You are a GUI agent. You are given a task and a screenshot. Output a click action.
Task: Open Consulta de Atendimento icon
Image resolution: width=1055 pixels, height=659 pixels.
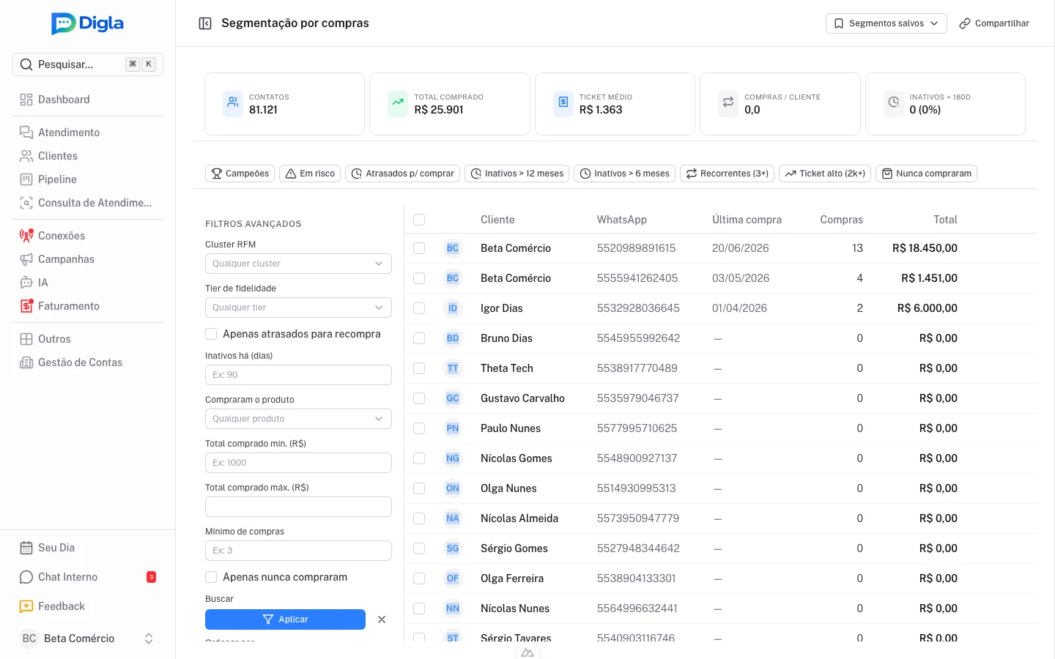coord(26,203)
